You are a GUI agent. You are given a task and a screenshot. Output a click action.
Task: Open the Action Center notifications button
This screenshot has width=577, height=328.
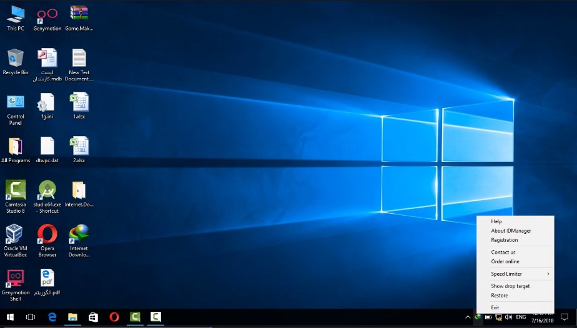(564, 317)
